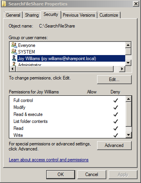Click the Read deny checkmark
Image resolution: width=141 pixels, height=183 pixels.
point(116,128)
